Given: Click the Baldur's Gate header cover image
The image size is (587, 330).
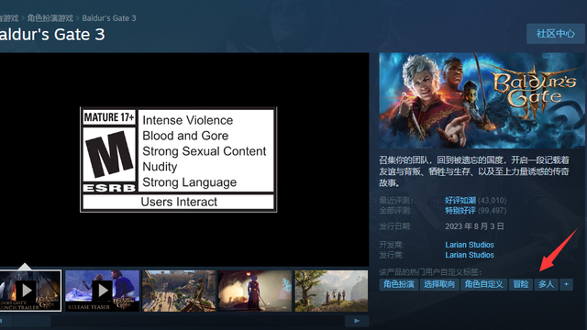Looking at the screenshot, I should click(482, 101).
